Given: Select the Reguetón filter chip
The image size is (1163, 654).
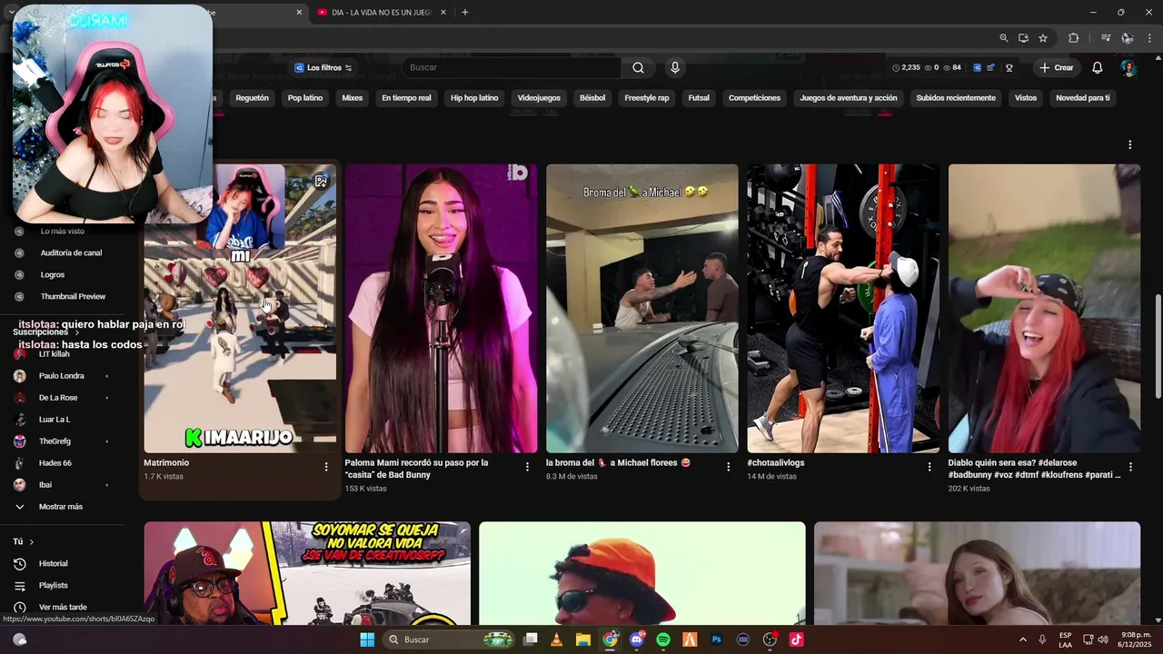Looking at the screenshot, I should [252, 98].
